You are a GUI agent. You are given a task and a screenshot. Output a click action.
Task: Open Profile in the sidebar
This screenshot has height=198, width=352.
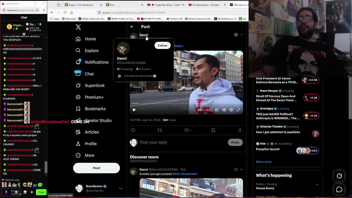pyautogui.click(x=86, y=144)
